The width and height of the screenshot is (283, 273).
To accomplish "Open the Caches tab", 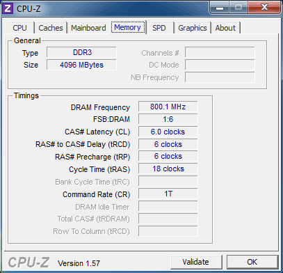I will tap(51, 28).
